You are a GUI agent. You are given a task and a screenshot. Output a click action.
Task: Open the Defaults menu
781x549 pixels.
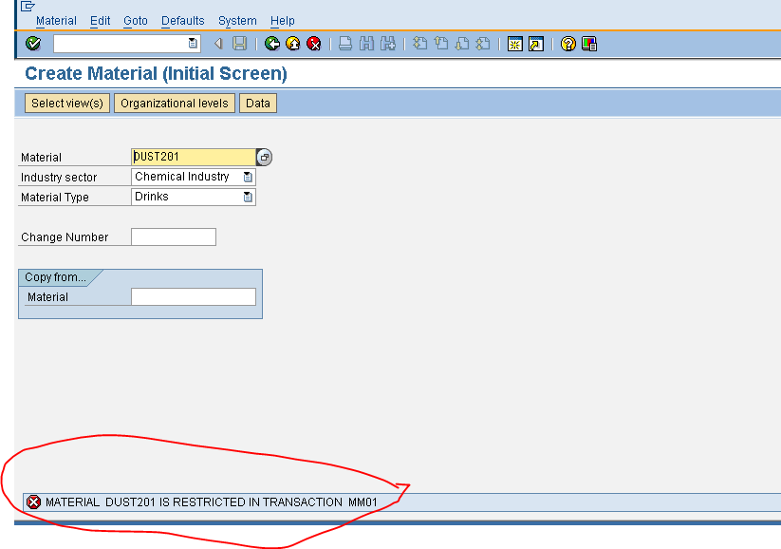[182, 20]
